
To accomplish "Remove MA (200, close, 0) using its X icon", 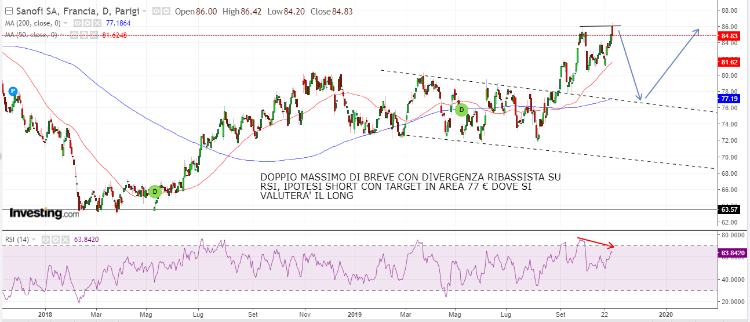I will pyautogui.click(x=97, y=23).
